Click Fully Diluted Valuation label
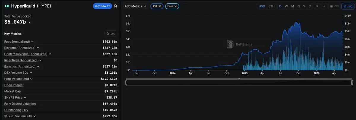356x120 pixels. [20, 104]
